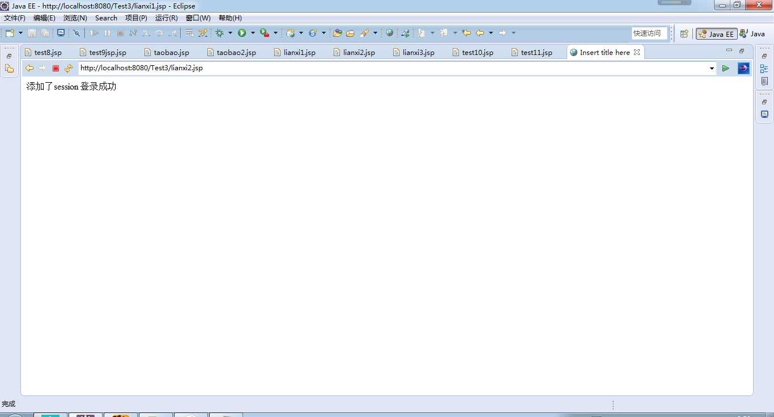The height and width of the screenshot is (417, 774).
Task: Click the Open Type icon
Action: (338, 33)
